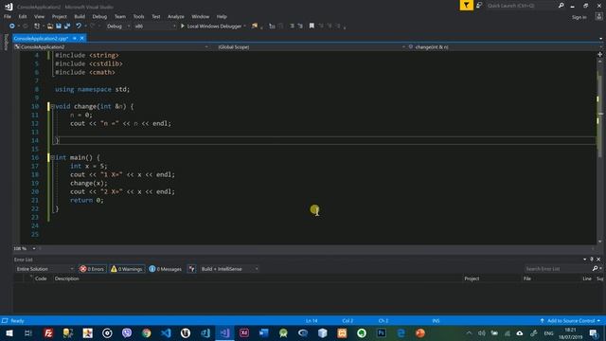Open the ConsoleApplication2 project scope dropdown

(112, 46)
